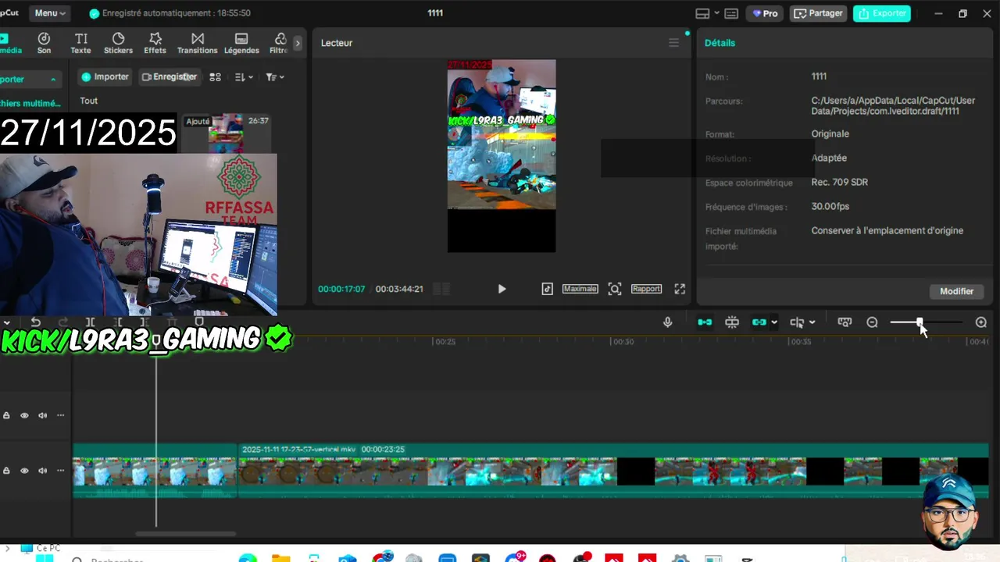Viewport: 1000px width, 562px height.
Task: Hide the upper timeline track
Action: 24,415
